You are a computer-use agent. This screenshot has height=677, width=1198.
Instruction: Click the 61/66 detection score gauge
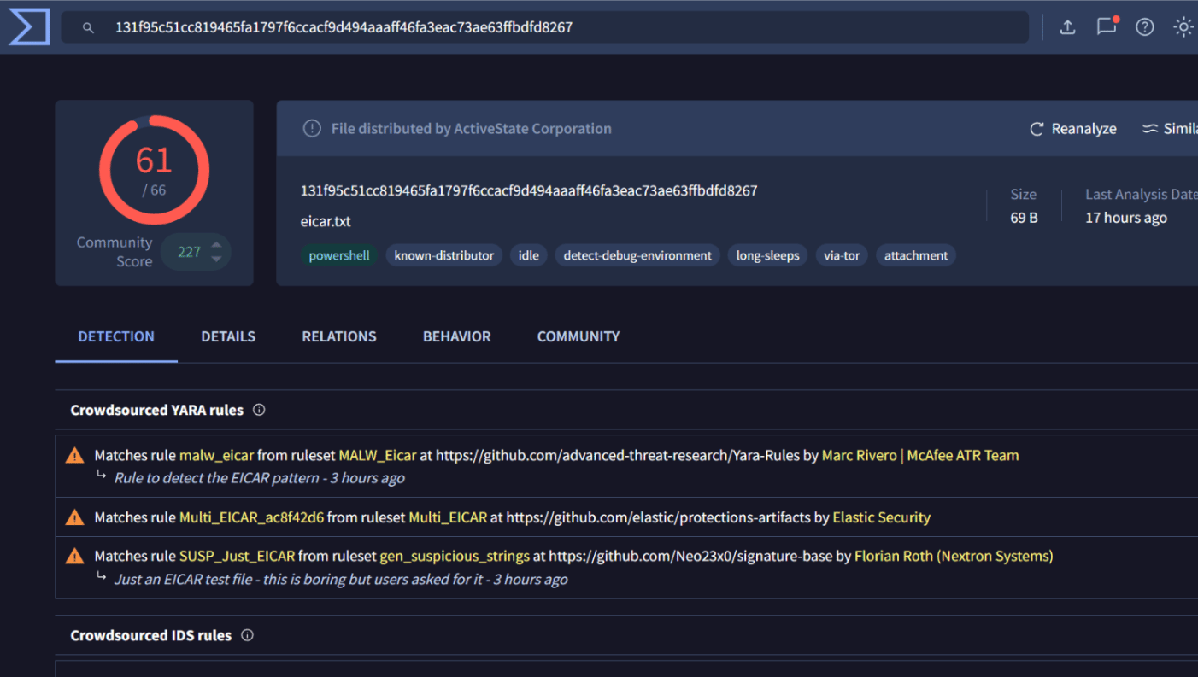(155, 170)
